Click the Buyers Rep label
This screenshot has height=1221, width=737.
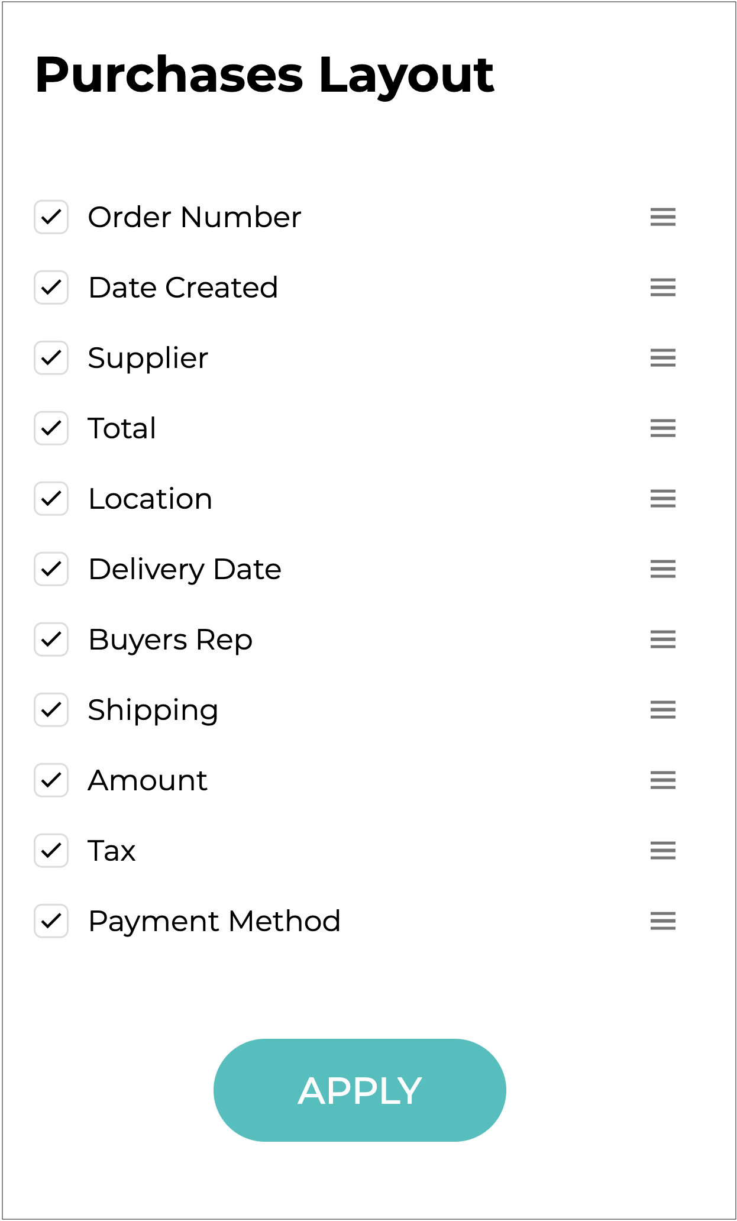pyautogui.click(x=170, y=639)
